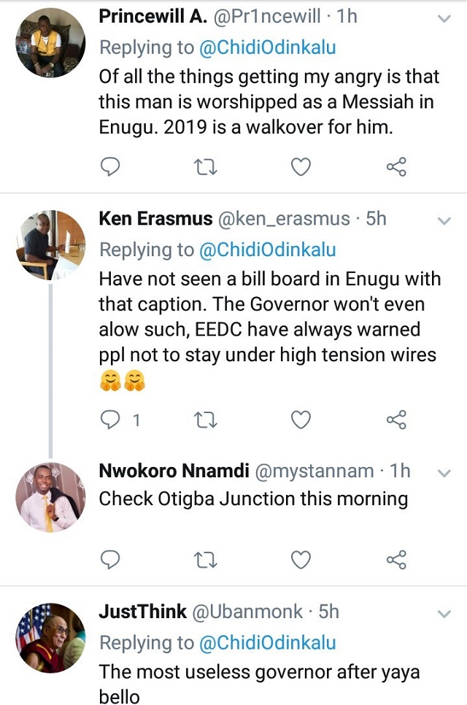Reply to Nwokoro Nnamdi's tweet
This screenshot has width=467, height=705.
[x=109, y=558]
